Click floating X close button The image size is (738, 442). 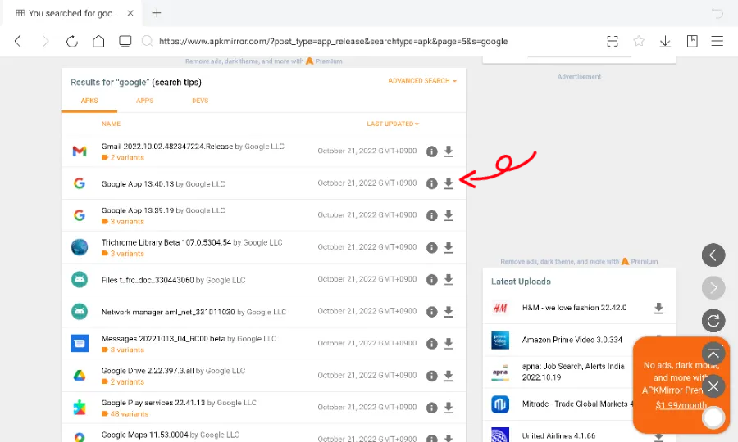click(713, 386)
